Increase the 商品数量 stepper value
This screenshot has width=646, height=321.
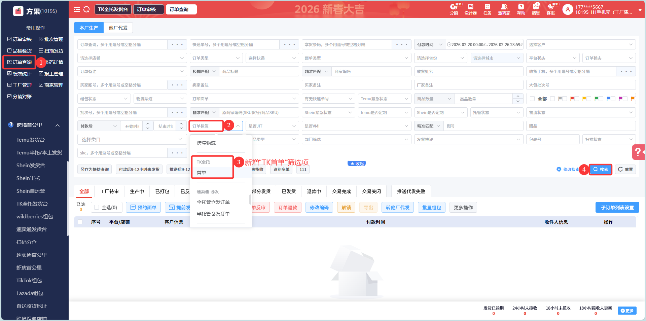518,96
